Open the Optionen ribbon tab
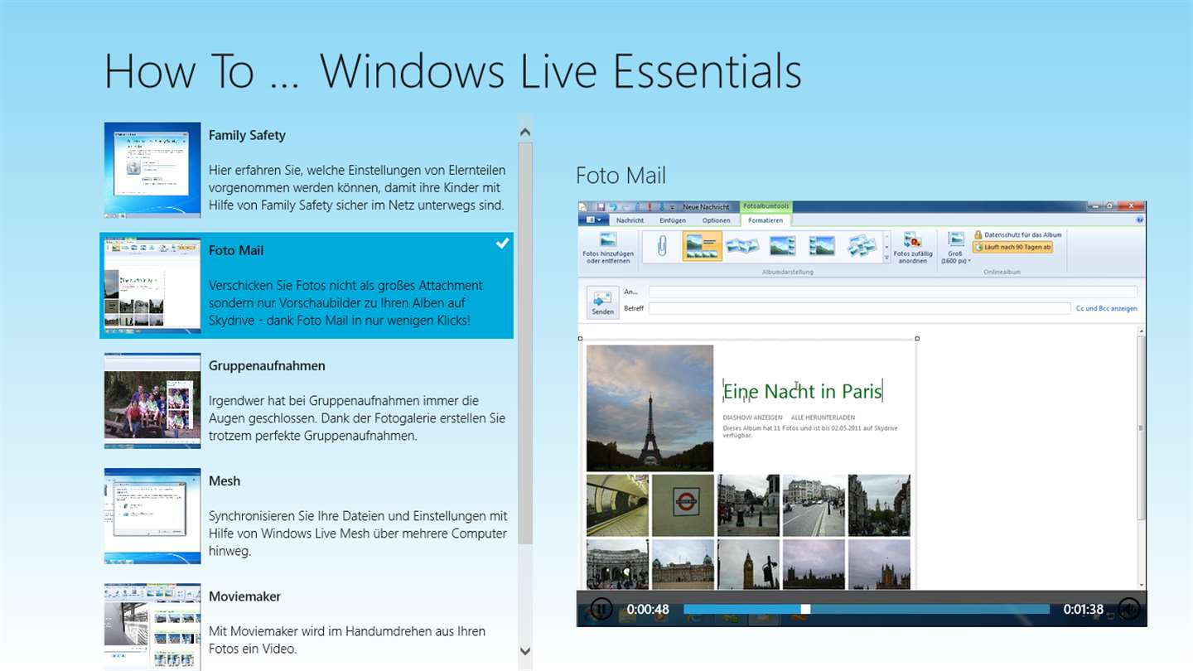1193x671 pixels. tap(717, 220)
